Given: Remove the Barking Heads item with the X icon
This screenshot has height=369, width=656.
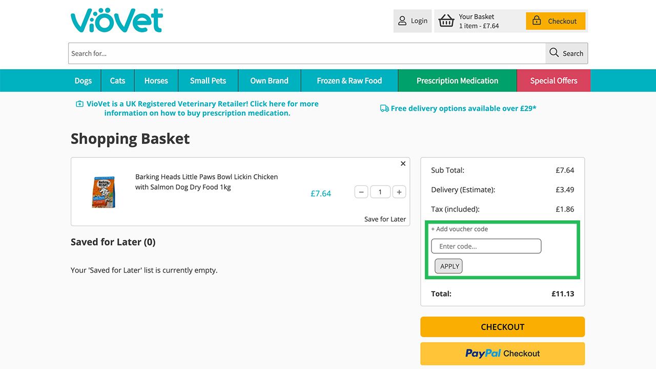Looking at the screenshot, I should click(403, 163).
